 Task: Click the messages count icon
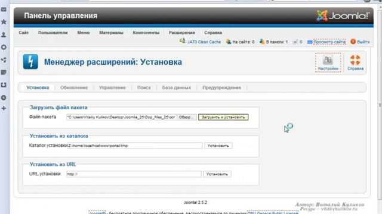295,42
